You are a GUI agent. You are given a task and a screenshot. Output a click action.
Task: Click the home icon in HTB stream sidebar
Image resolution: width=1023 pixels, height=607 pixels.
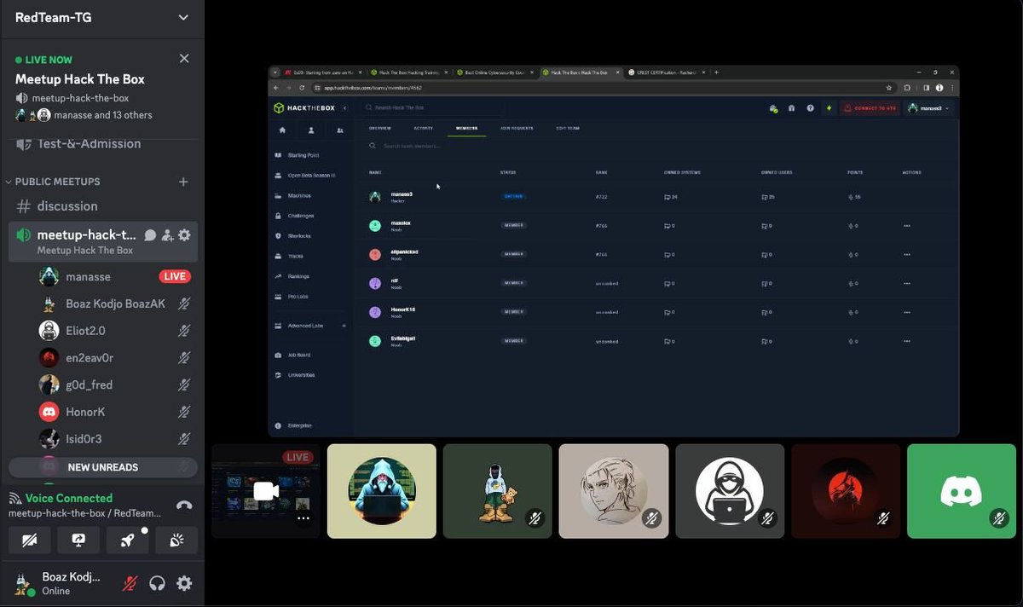282,130
